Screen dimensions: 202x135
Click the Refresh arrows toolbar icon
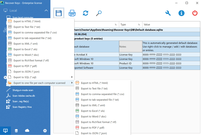(86, 13)
